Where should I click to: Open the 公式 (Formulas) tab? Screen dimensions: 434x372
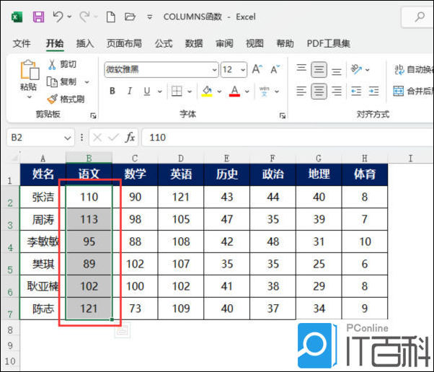(164, 43)
